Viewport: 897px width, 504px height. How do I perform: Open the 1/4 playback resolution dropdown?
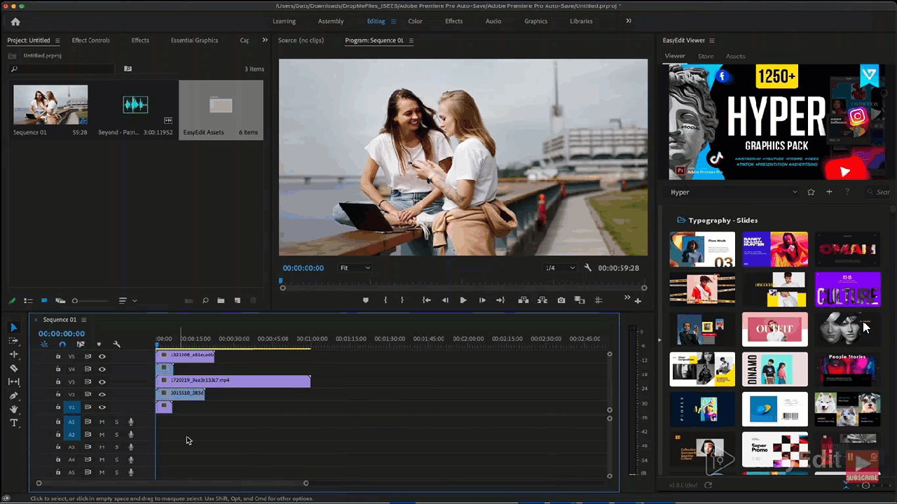point(559,267)
